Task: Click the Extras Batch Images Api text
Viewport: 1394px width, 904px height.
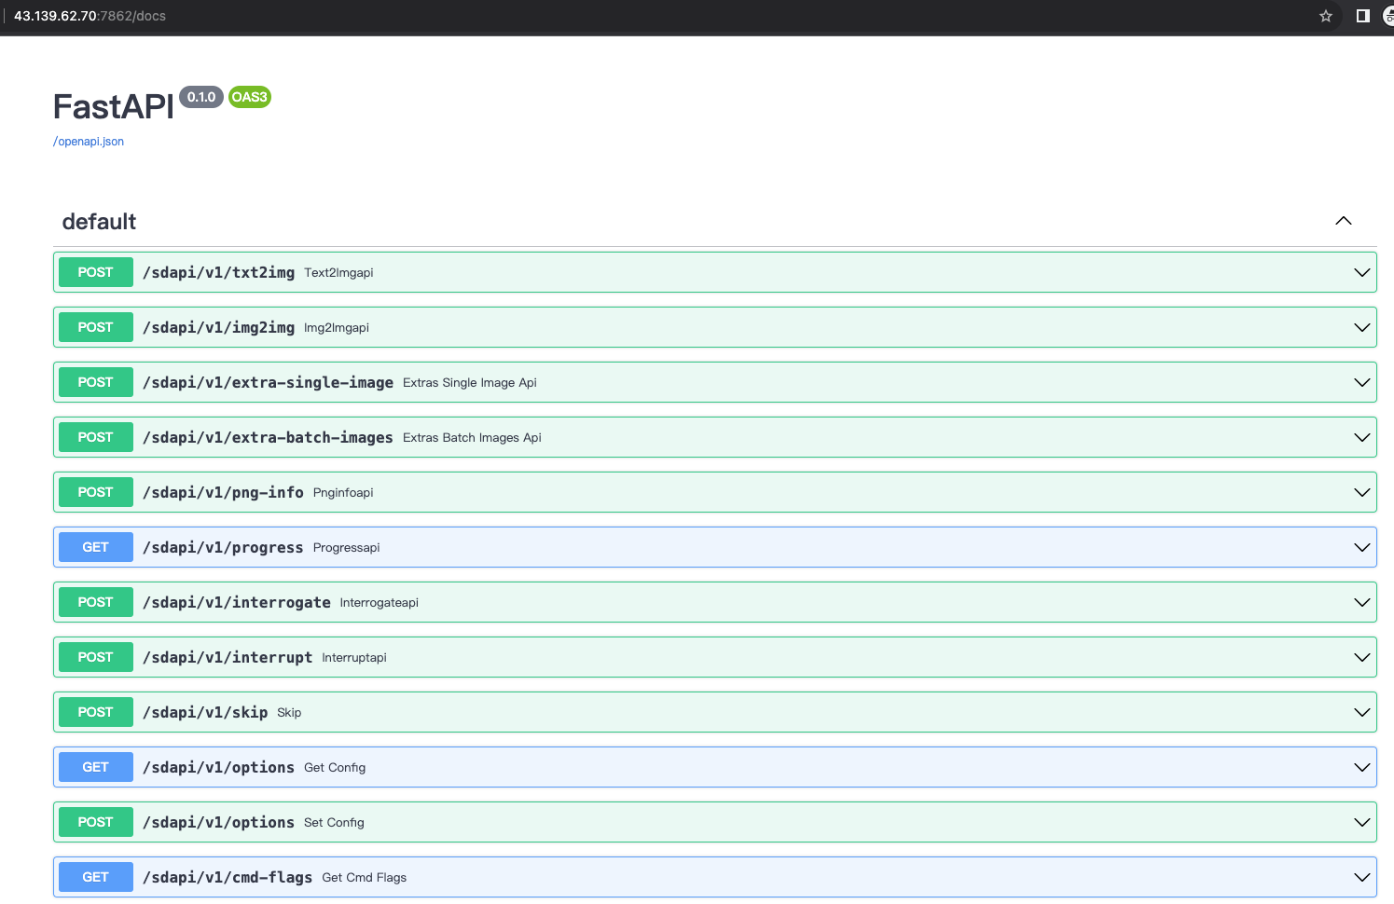Action: click(x=472, y=438)
